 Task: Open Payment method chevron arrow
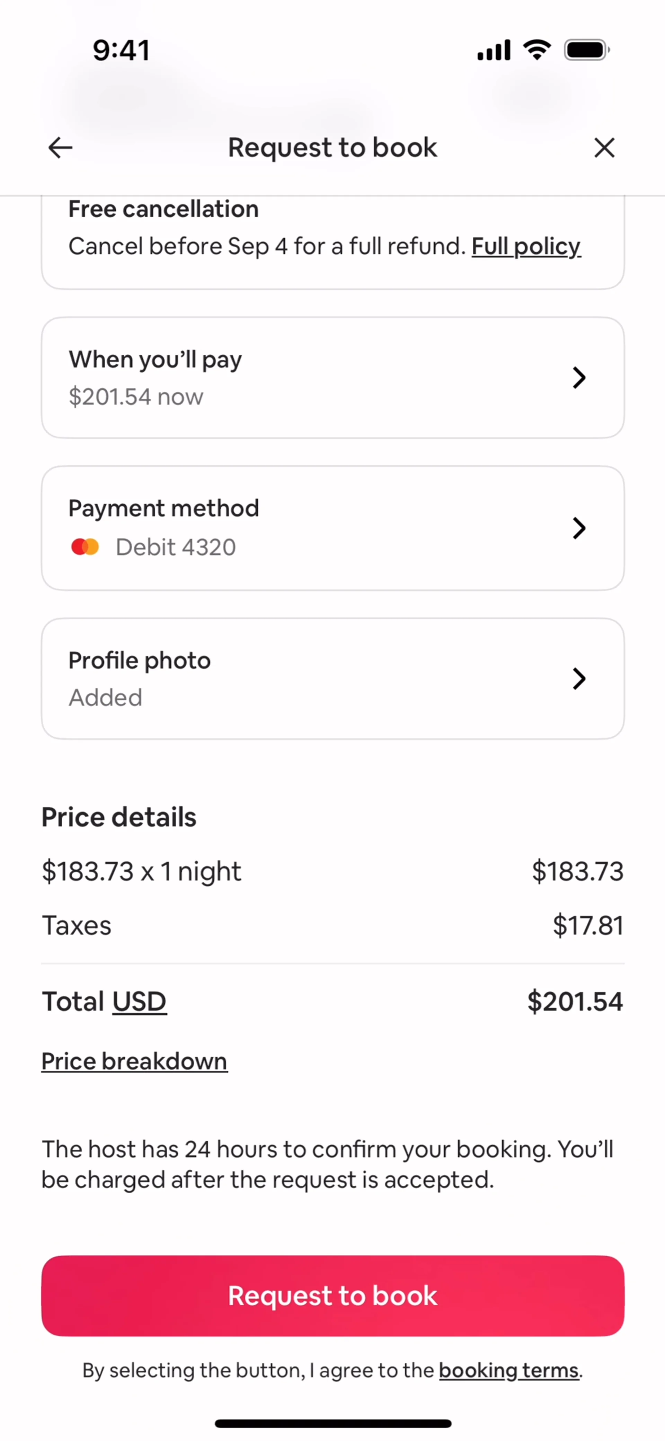579,528
